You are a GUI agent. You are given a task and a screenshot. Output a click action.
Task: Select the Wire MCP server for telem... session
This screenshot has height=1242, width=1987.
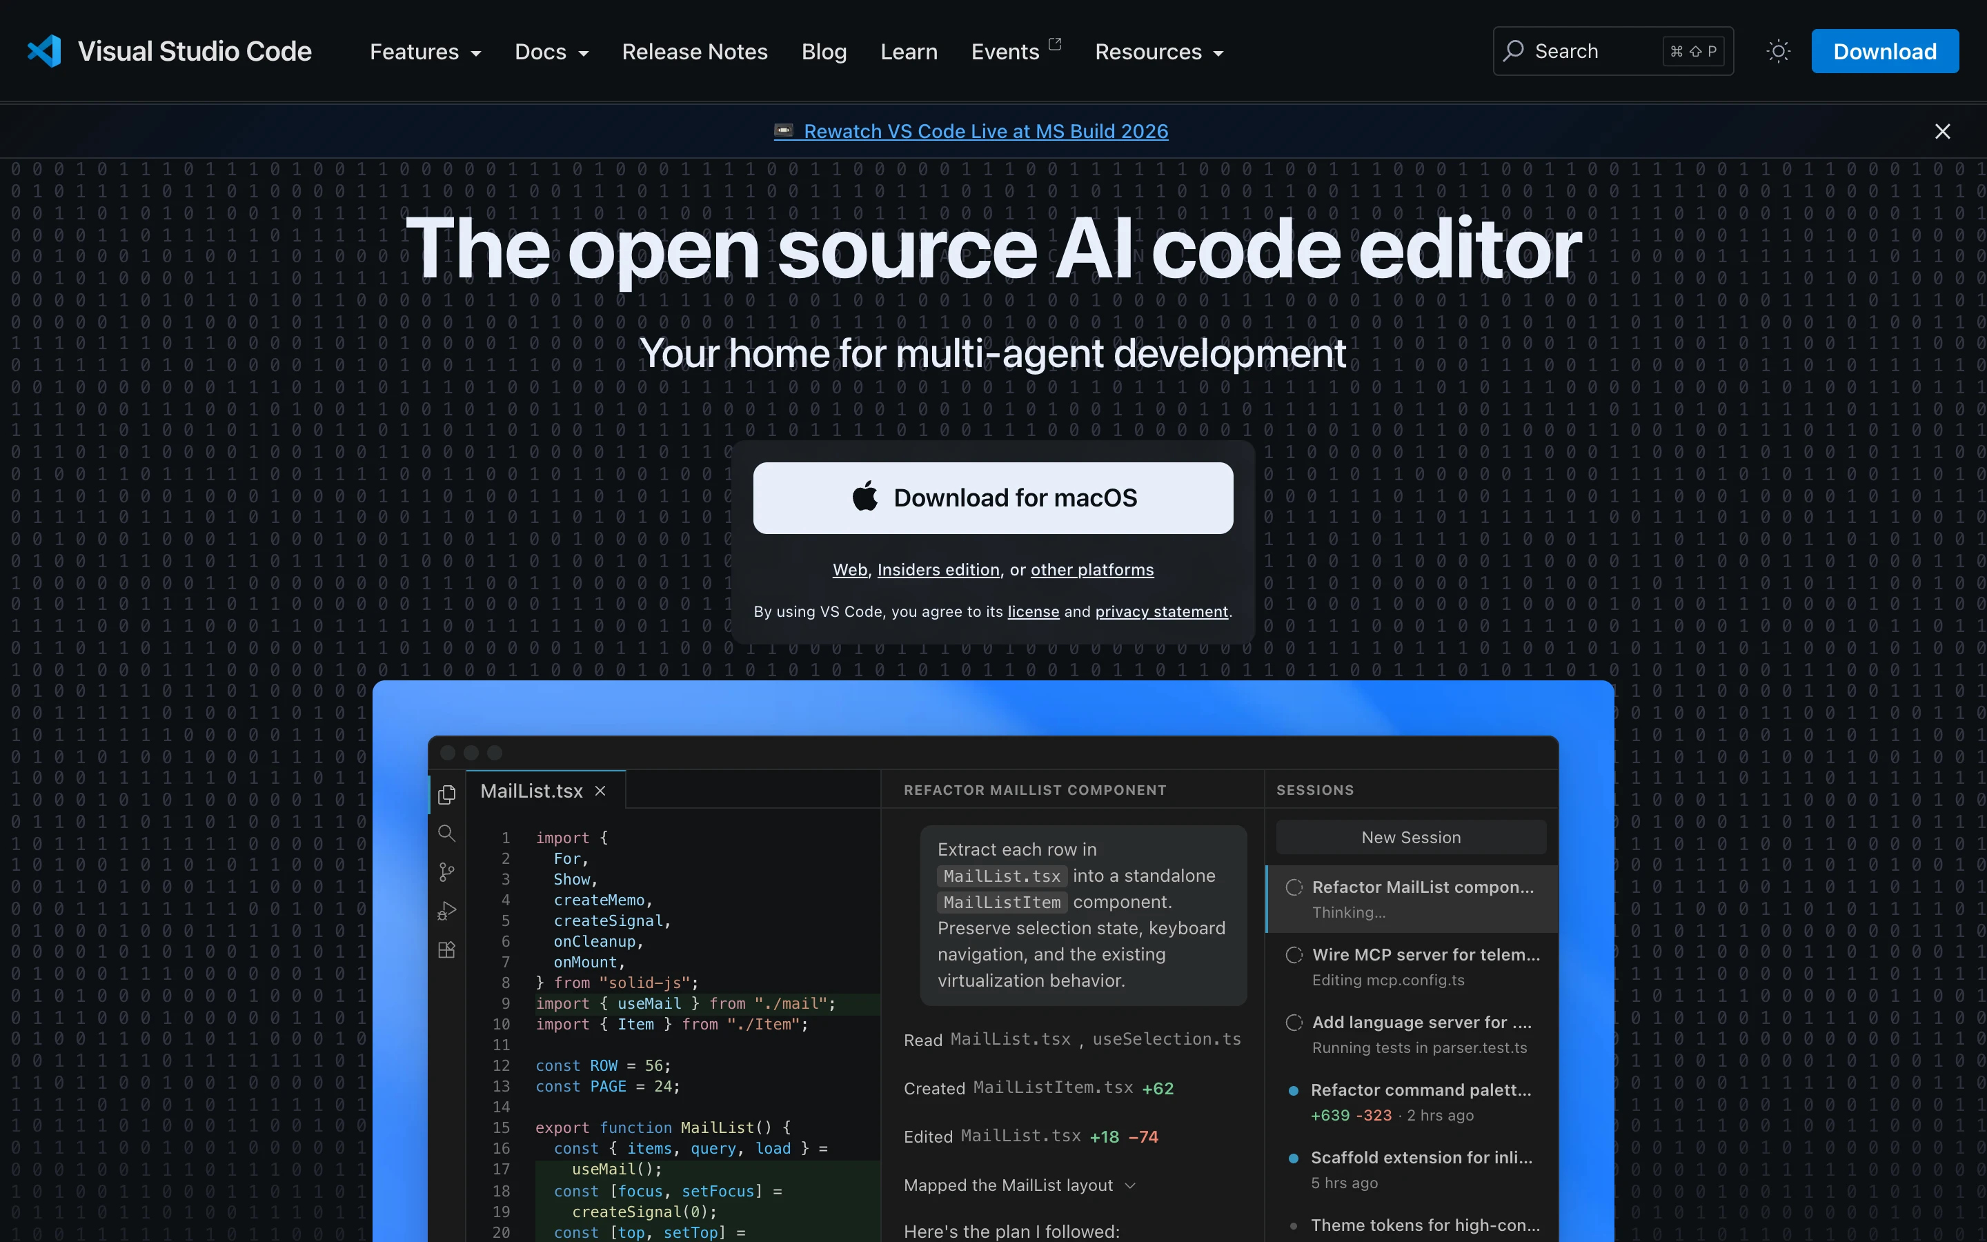tap(1412, 967)
